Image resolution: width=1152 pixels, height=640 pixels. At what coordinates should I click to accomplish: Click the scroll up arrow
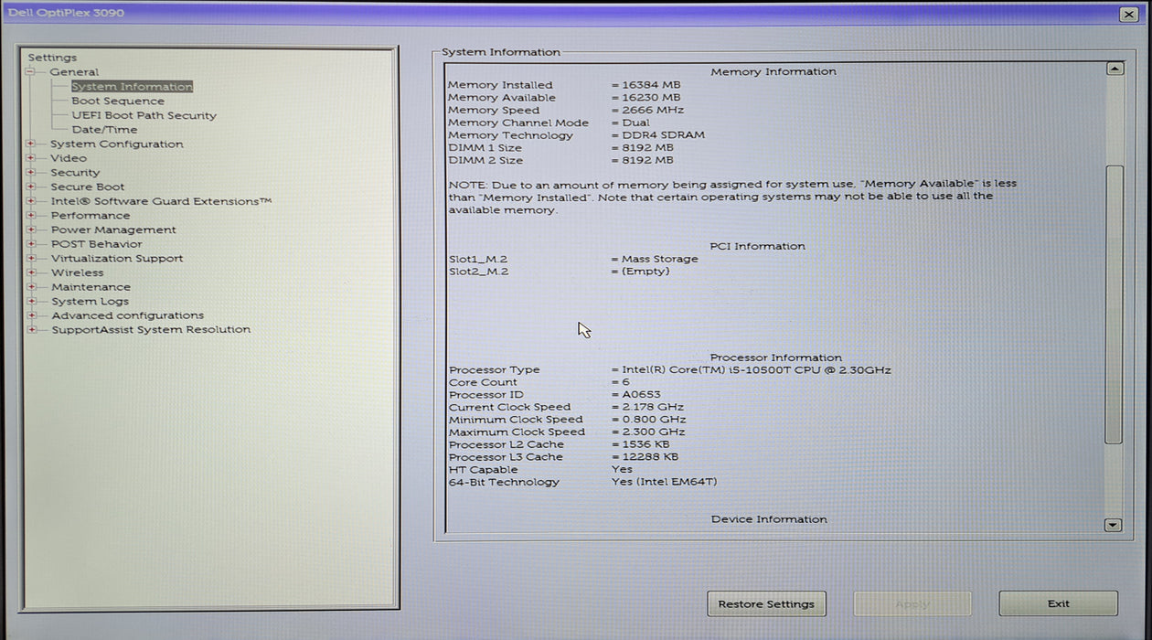click(x=1114, y=69)
